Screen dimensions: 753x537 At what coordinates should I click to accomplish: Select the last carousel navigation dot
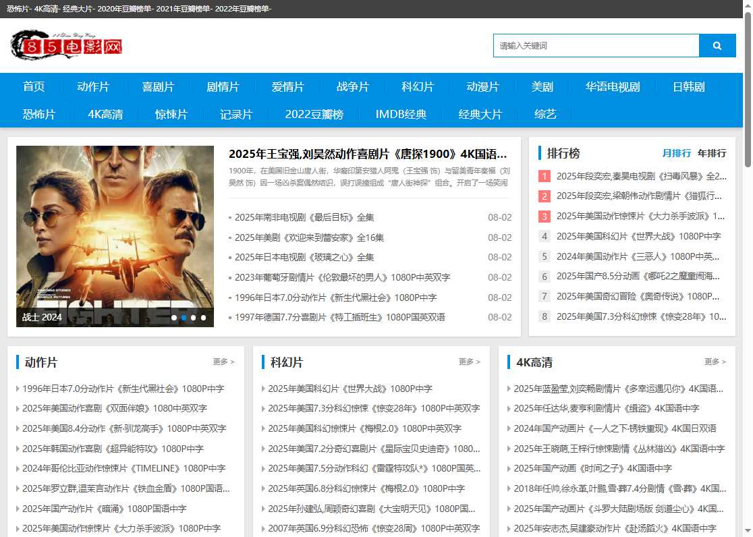pyautogui.click(x=202, y=317)
